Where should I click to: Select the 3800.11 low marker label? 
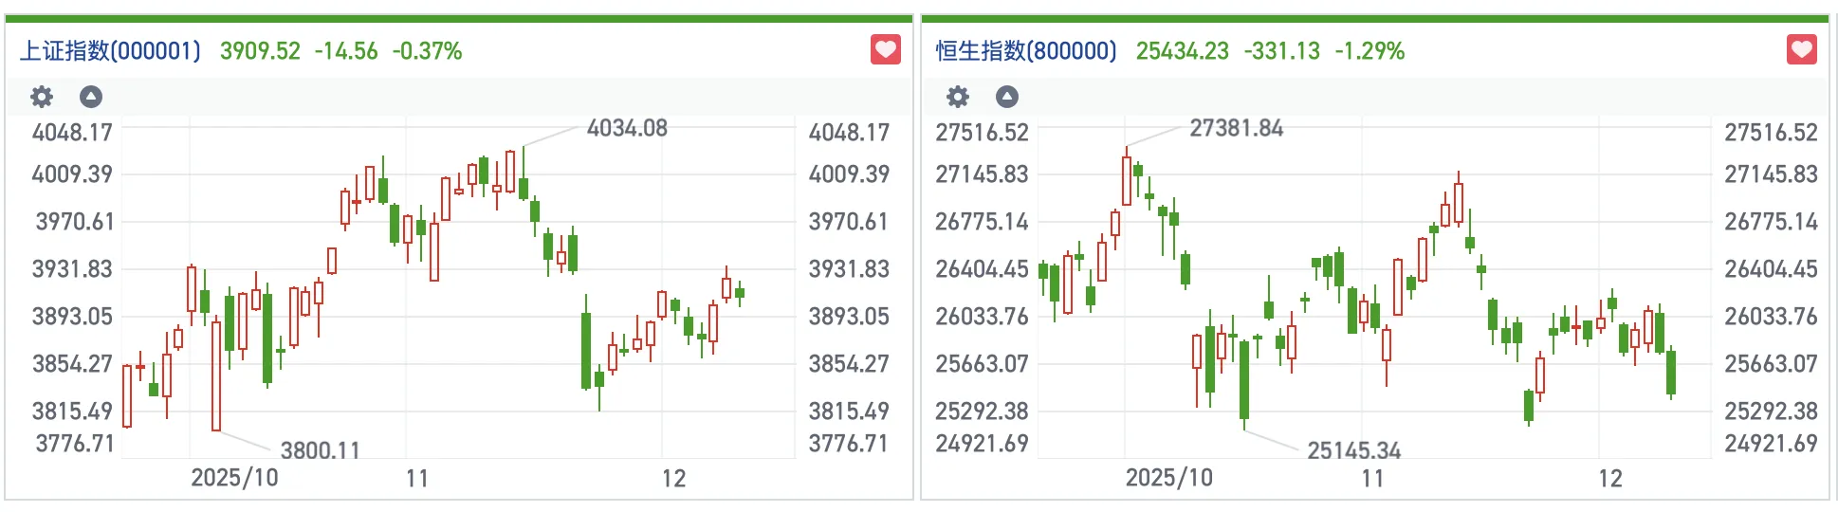click(x=320, y=450)
